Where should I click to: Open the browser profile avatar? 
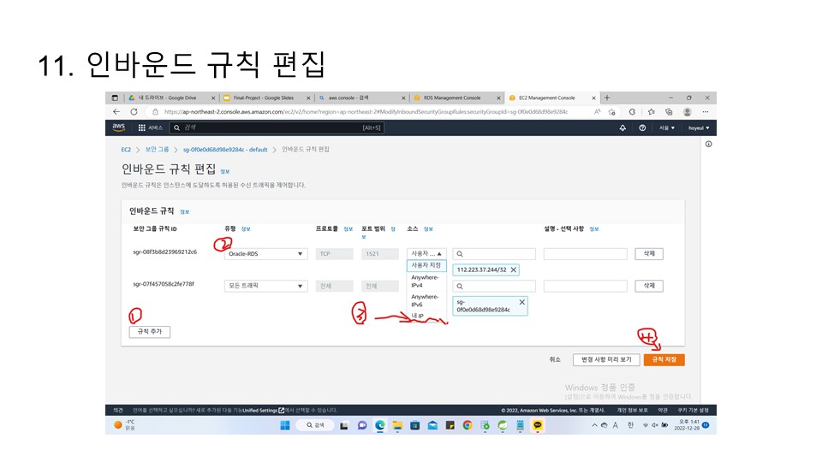(x=688, y=111)
